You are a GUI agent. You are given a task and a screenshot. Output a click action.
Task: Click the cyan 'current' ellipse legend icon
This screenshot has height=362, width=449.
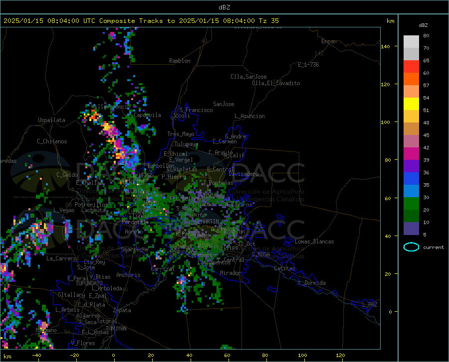411,247
